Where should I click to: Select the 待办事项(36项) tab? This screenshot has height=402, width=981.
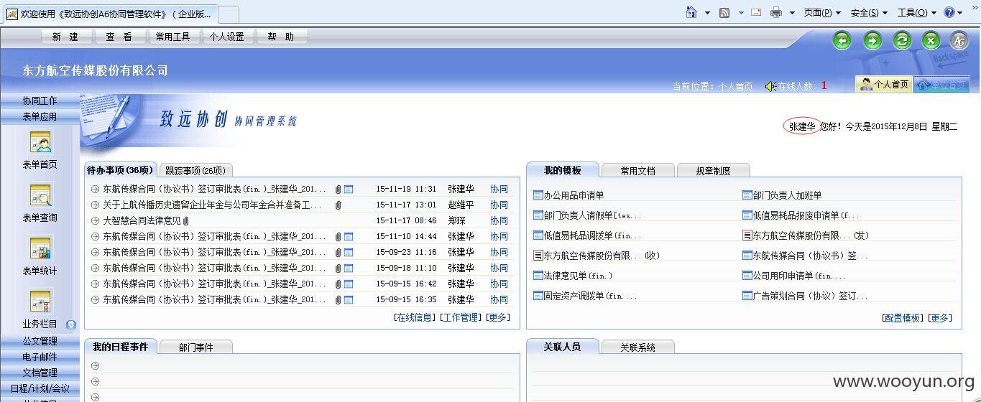(x=120, y=170)
